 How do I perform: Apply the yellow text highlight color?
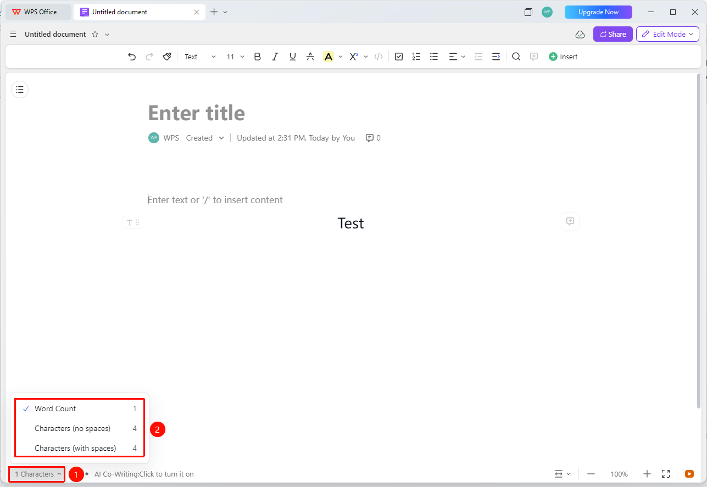329,57
